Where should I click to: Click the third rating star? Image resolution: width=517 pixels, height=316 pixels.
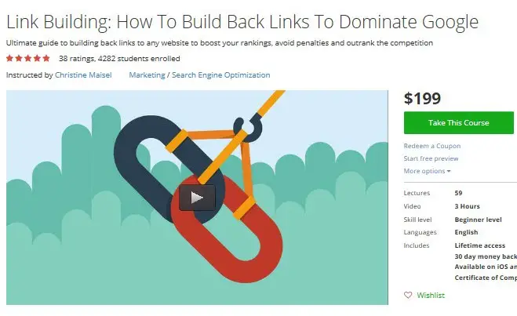tap(28, 58)
